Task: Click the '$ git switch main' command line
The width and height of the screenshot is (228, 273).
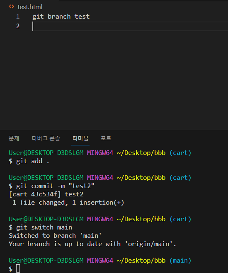Action: click(x=40, y=227)
